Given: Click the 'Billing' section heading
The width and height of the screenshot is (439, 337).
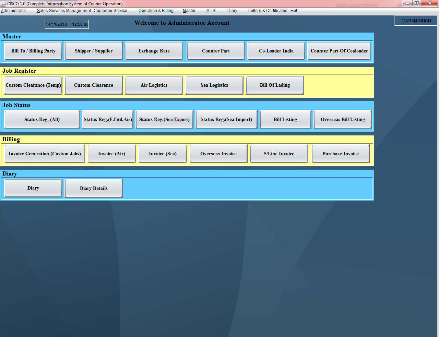Looking at the screenshot, I should (x=11, y=140).
